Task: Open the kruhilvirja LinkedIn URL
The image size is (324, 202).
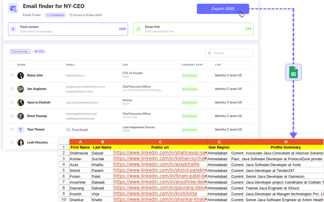Action: pyautogui.click(x=155, y=194)
